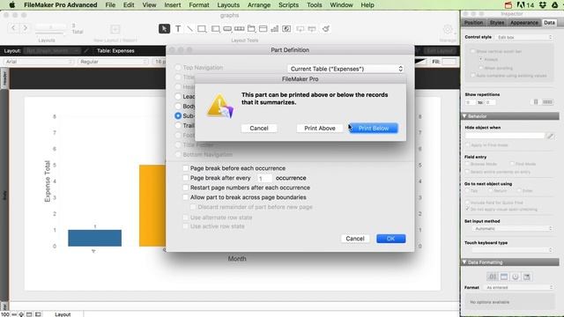Click the Part tool icon

312,29
